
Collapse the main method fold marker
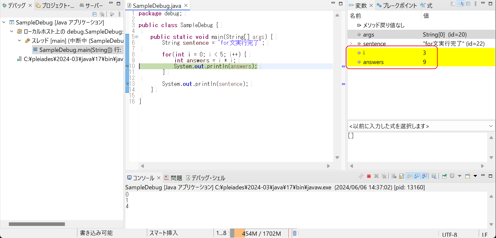[136, 37]
